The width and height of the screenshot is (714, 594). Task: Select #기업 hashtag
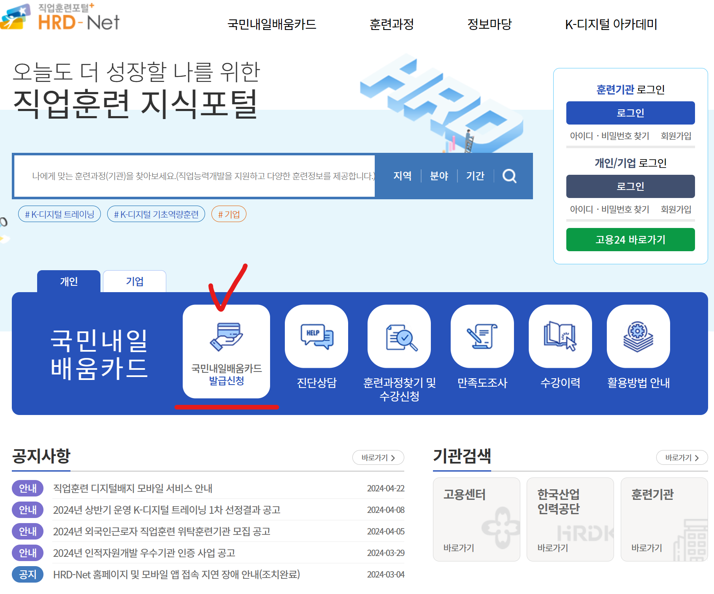point(229,214)
